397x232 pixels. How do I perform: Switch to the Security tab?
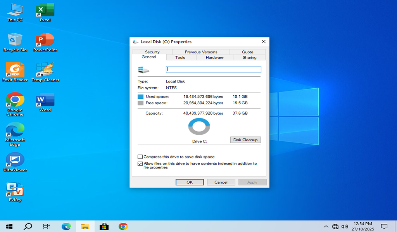[152, 52]
